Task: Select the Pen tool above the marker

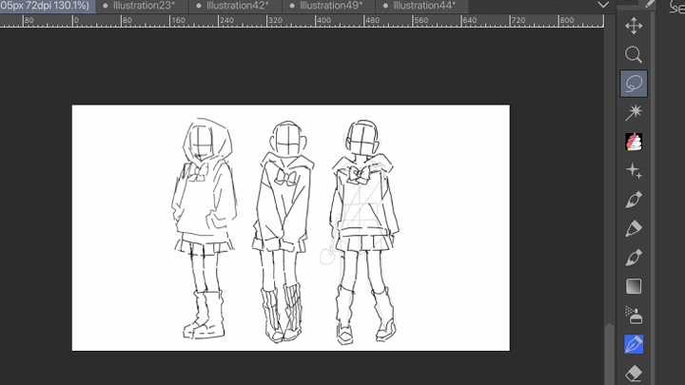Action: 634,200
